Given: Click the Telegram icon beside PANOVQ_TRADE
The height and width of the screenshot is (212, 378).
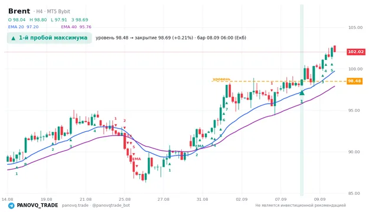Looking at the screenshot, I should tap(11, 206).
